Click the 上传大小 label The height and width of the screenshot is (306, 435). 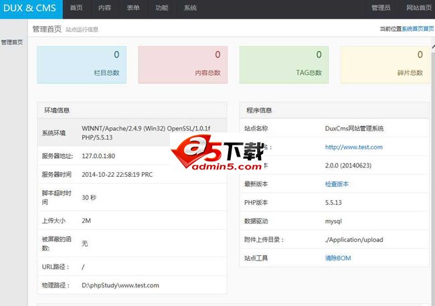click(x=54, y=221)
